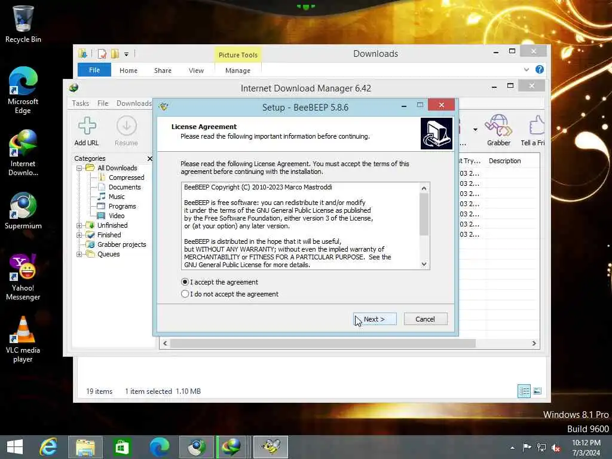Screen dimensions: 612x459
Task: Open Microsoft Edge from taskbar
Action: pos(160,447)
